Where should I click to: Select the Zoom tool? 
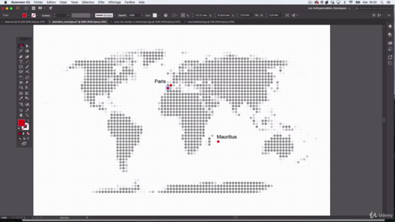(27, 115)
